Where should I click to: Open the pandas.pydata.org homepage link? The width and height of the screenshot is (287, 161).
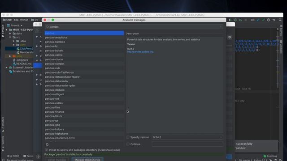click(140, 52)
